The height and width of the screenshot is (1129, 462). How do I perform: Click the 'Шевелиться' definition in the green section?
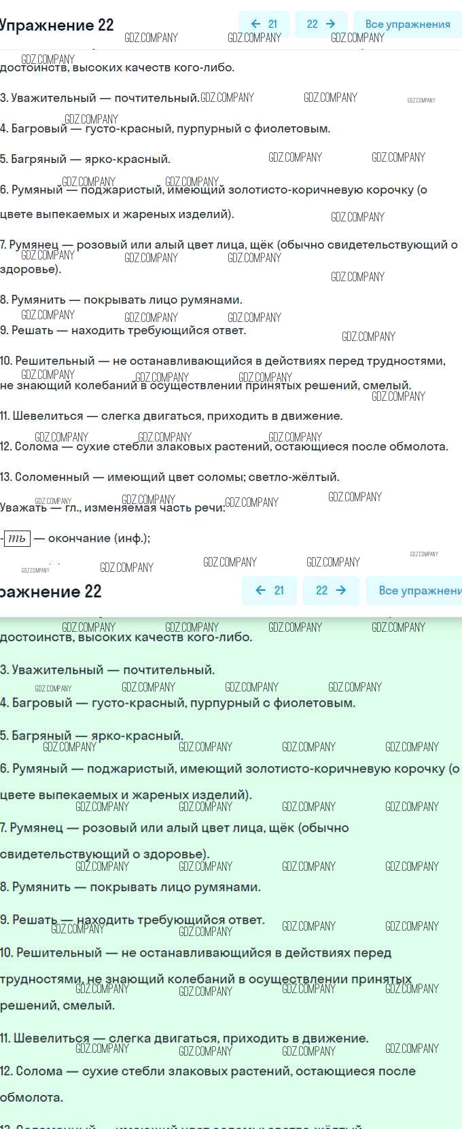point(184,1038)
